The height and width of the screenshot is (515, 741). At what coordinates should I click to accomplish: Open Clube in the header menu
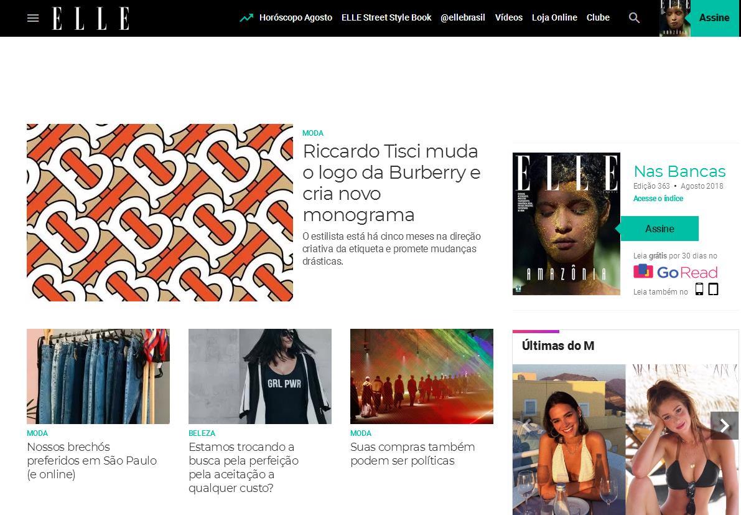[x=598, y=17]
